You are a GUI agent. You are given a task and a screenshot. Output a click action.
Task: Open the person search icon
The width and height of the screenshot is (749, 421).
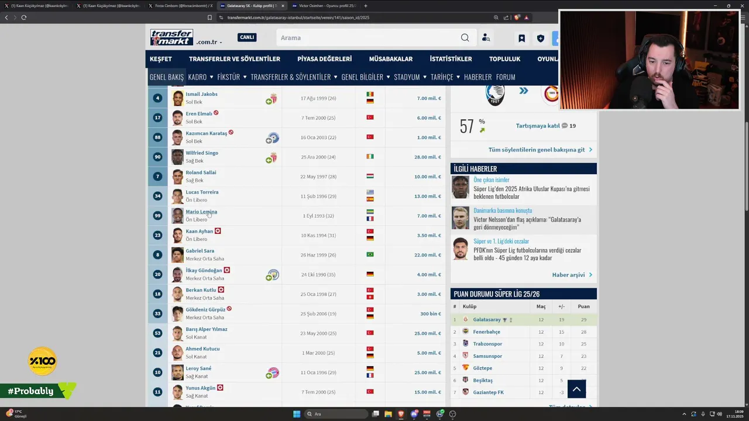(x=486, y=38)
